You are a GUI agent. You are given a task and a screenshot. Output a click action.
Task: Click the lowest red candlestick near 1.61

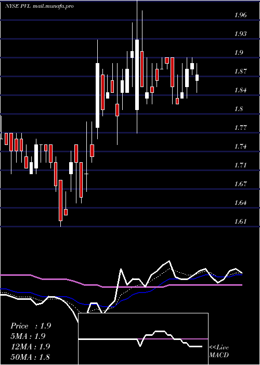pos(61,200)
